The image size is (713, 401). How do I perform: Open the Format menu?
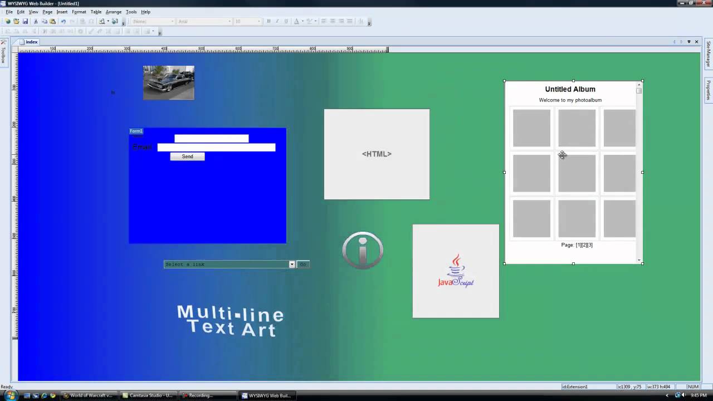pyautogui.click(x=79, y=12)
